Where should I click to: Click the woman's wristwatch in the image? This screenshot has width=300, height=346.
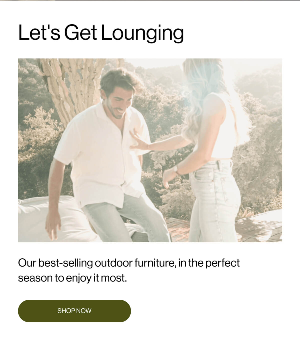176,170
